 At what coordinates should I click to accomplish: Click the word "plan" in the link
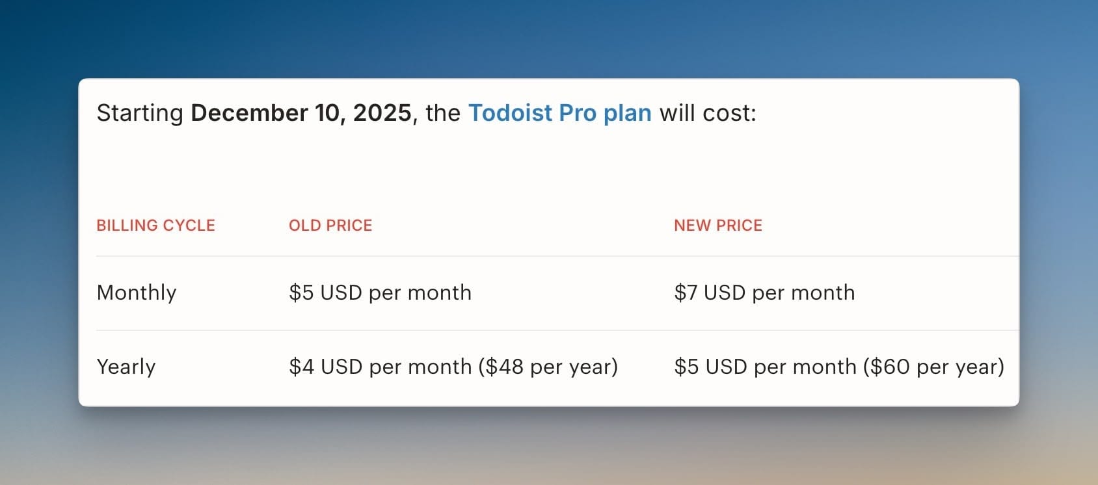pyautogui.click(x=627, y=113)
